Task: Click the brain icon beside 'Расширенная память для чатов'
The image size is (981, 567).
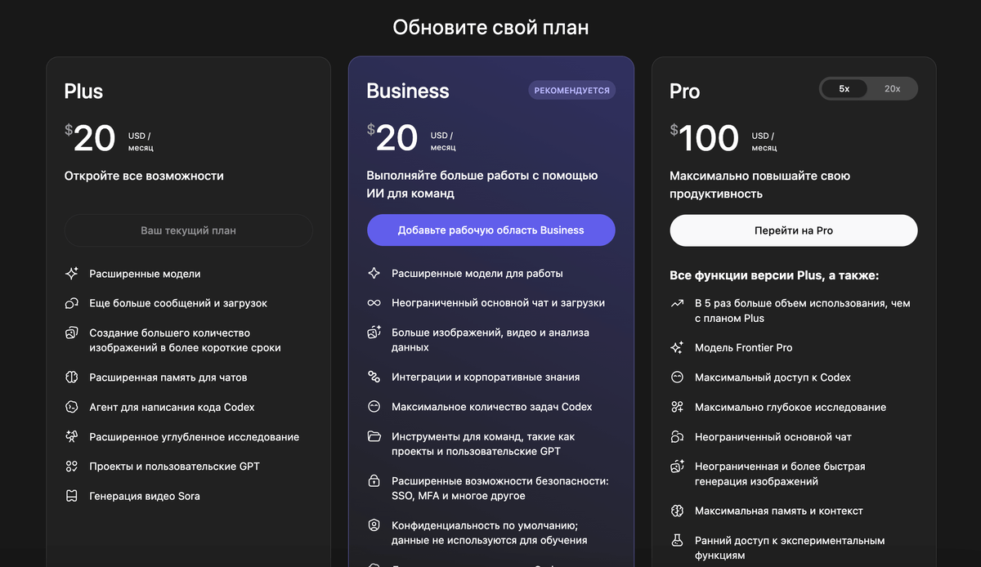Action: pyautogui.click(x=72, y=377)
